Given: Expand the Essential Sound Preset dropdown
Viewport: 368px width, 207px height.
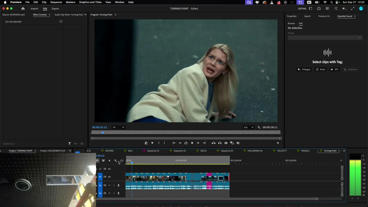Looking at the screenshot, I should (x=325, y=38).
